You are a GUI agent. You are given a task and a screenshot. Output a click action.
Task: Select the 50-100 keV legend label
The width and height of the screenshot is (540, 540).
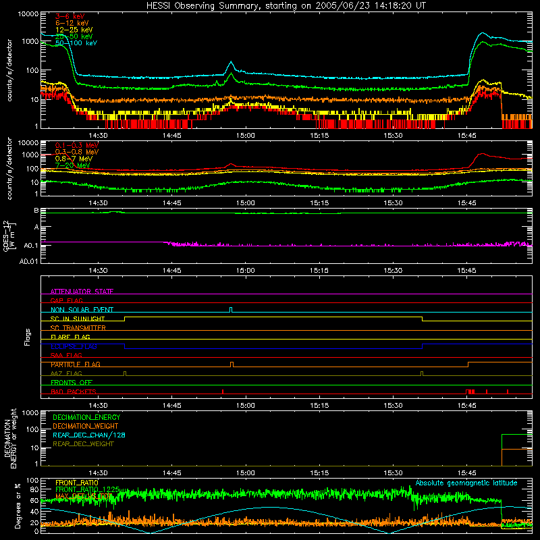point(76,43)
